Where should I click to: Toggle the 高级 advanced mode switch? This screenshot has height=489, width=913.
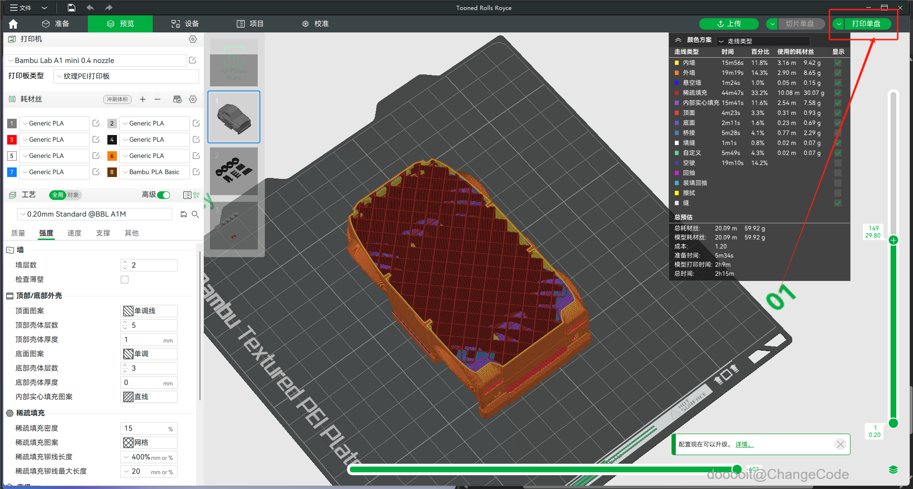point(164,195)
